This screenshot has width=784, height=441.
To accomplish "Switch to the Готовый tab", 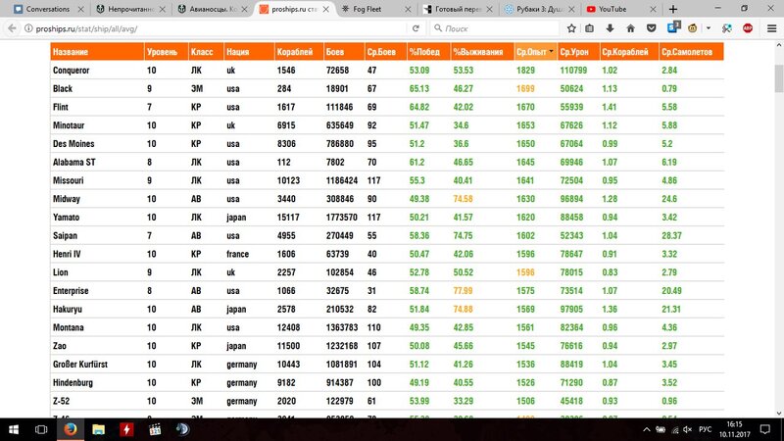I will 457,9.
